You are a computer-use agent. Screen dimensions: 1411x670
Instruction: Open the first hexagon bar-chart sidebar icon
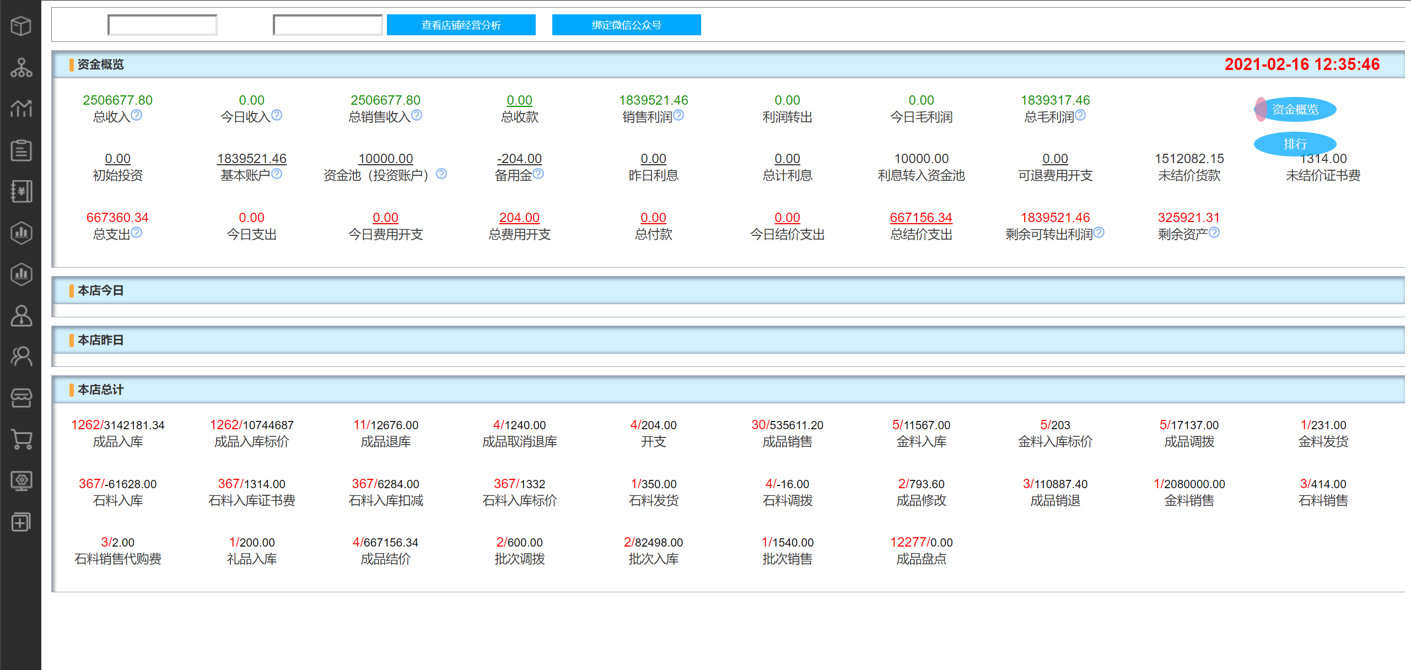[x=21, y=233]
